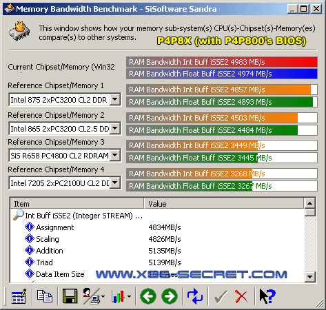This screenshot has height=310, width=326.
Task: Click the info icon beside Scaling
Action: [30, 238]
